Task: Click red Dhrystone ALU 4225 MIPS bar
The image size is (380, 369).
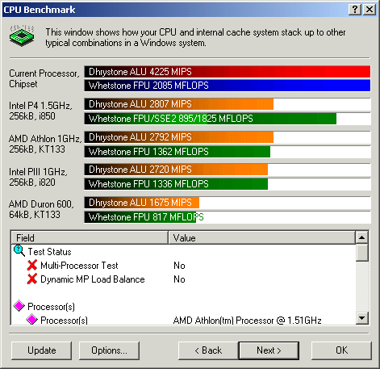Action: tap(228, 72)
